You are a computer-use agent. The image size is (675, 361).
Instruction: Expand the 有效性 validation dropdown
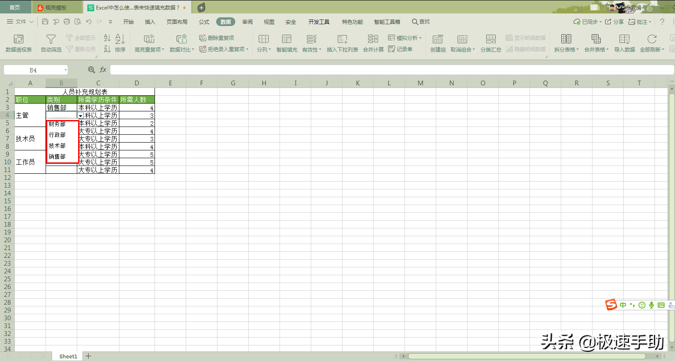click(x=320, y=50)
